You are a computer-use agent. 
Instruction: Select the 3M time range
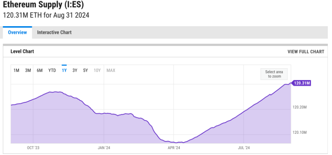click(x=28, y=70)
